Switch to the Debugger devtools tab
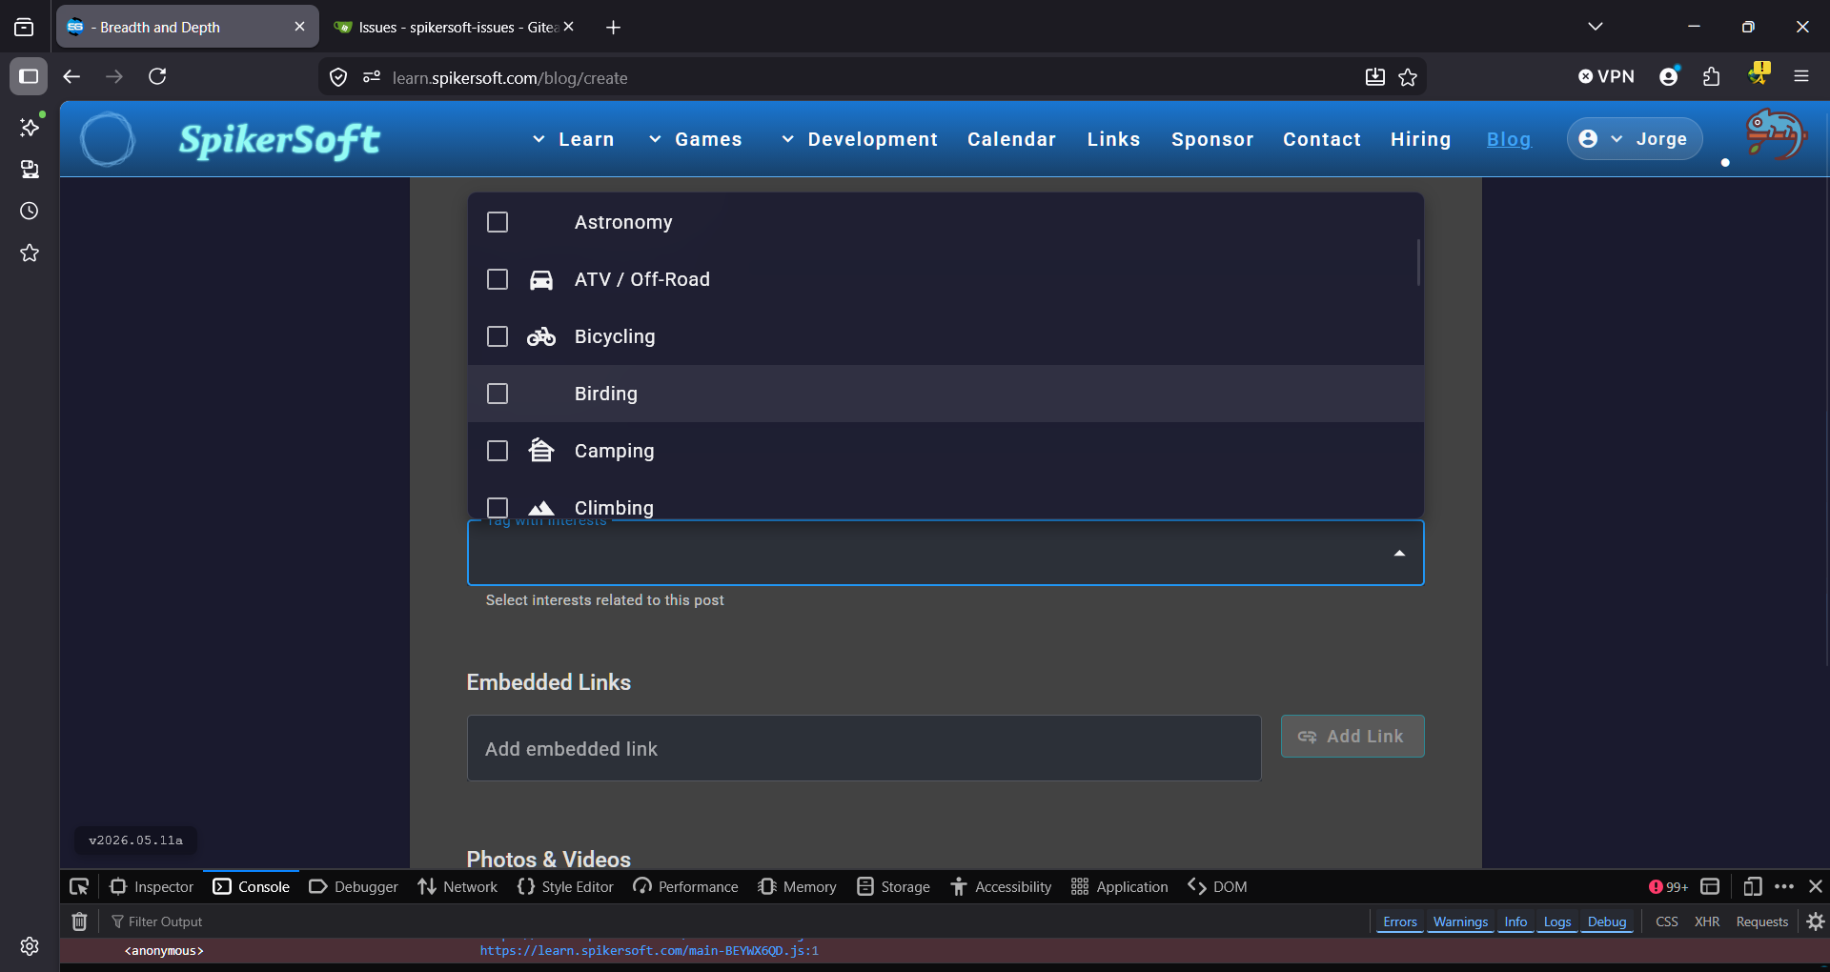 click(354, 887)
